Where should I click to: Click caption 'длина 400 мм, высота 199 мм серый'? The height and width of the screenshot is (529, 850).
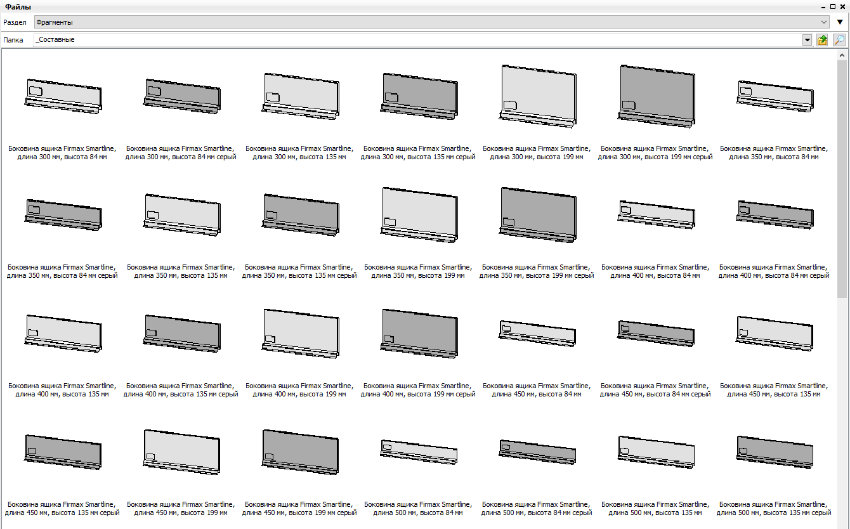click(418, 394)
